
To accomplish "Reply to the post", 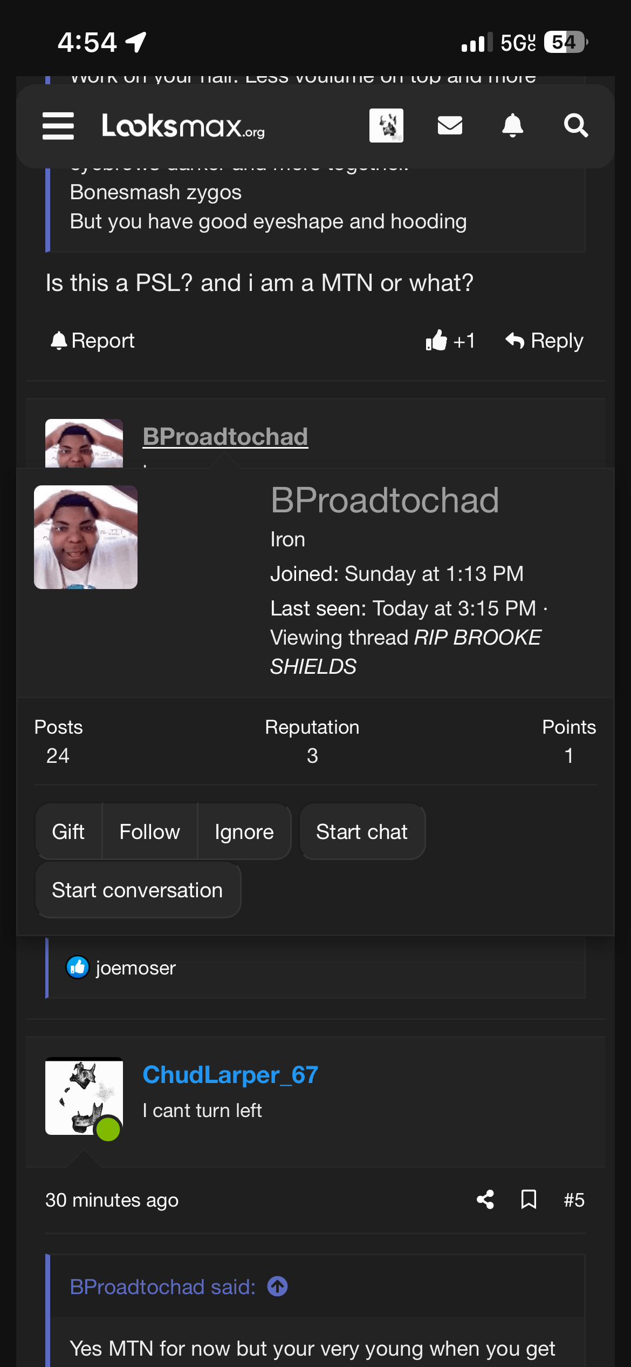I will tap(545, 341).
